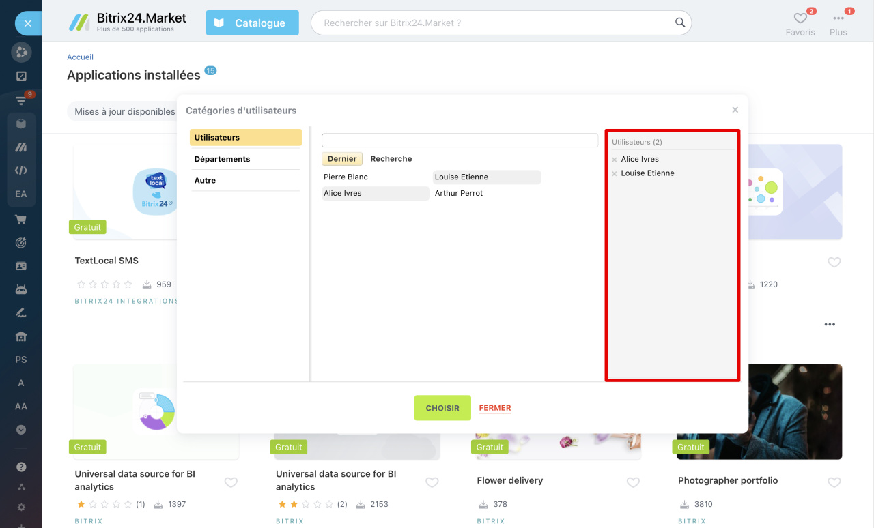Open the Market stripes icon in sidebar
The height and width of the screenshot is (528, 874).
coord(21,147)
